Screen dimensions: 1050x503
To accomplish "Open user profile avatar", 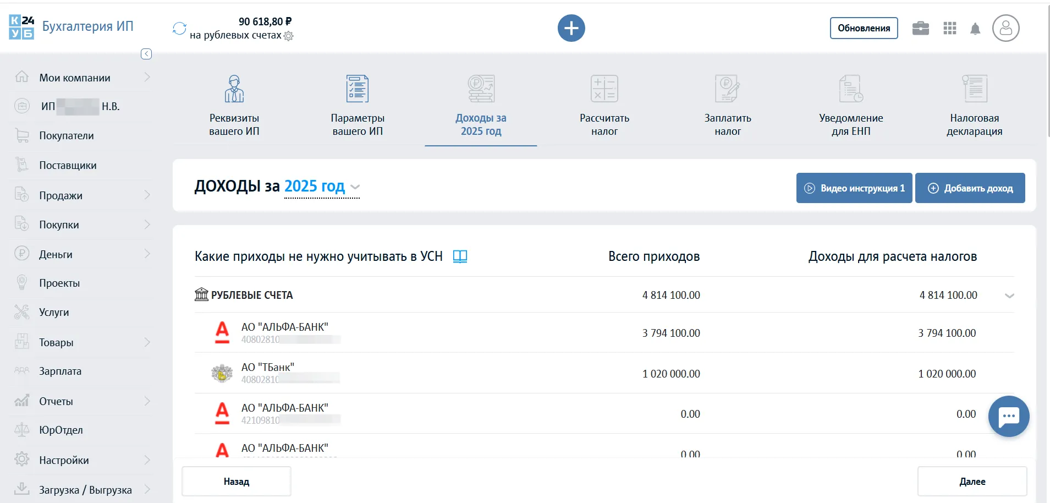I will (1005, 28).
